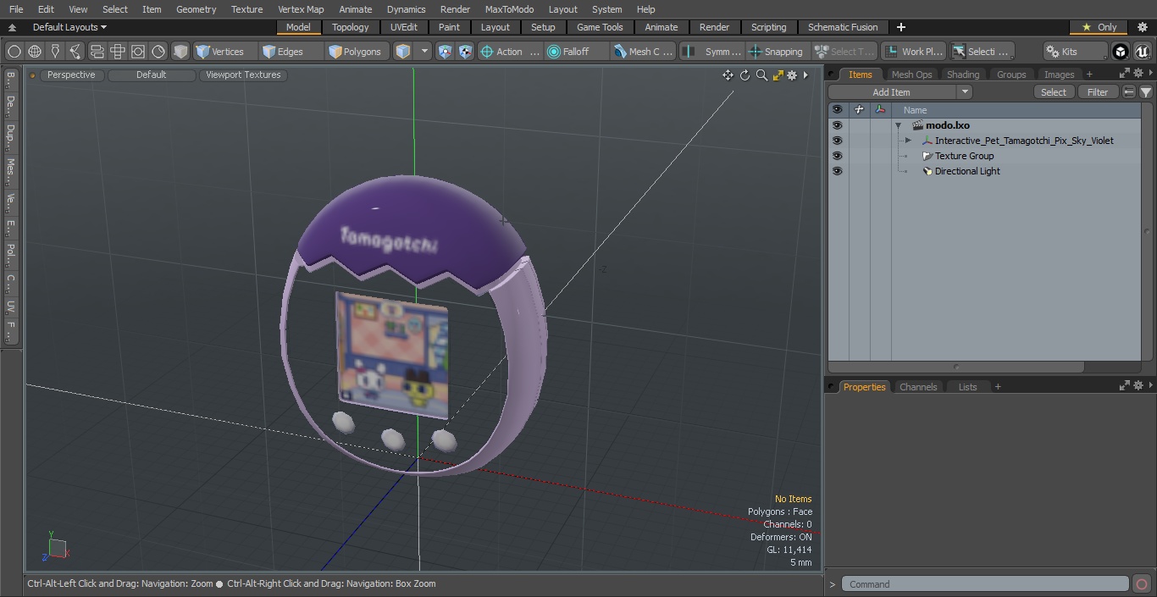Open the File menu

pyautogui.click(x=16, y=9)
